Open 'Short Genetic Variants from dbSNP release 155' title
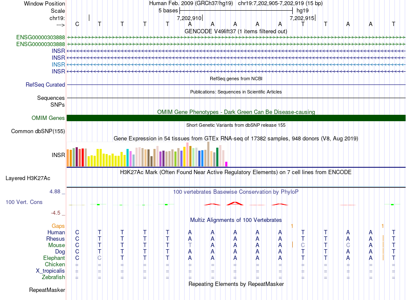406x300 pixels. click(236, 125)
